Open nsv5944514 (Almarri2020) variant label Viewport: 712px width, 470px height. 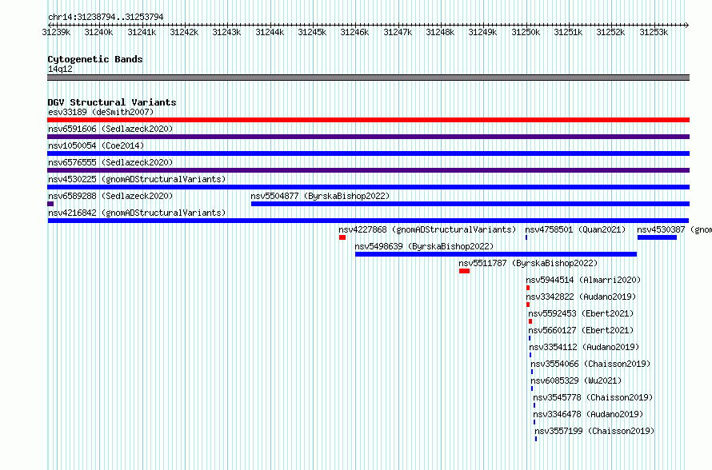pos(583,280)
